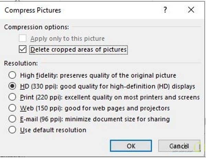Tick the Apply only to this picture checkbox
This screenshot has width=206, height=158.
[23, 38]
